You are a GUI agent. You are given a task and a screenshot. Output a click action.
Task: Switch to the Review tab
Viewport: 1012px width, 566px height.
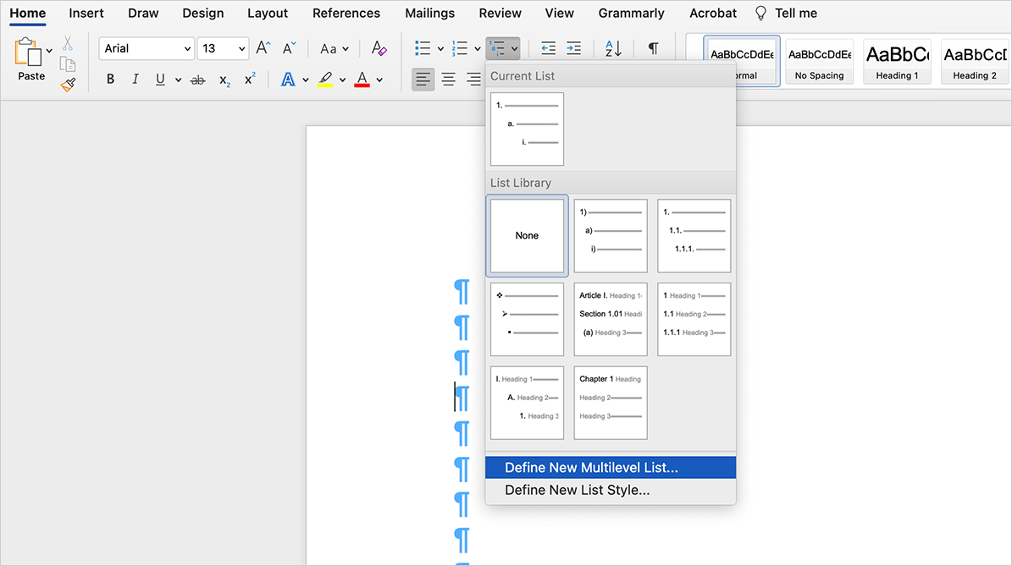[500, 13]
